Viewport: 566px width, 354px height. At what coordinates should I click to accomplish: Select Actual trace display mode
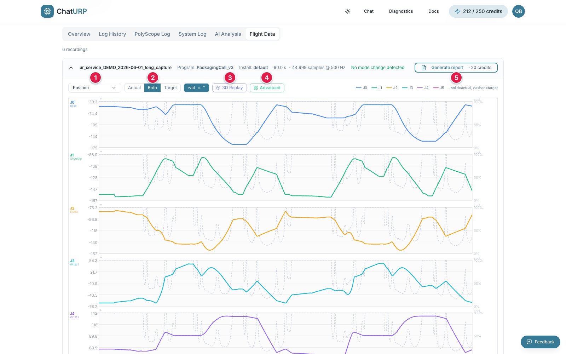pos(134,88)
